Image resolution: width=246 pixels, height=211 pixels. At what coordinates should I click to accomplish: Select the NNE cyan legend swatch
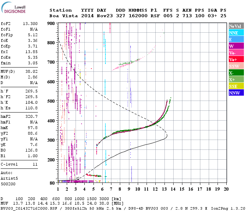click(x=236, y=33)
